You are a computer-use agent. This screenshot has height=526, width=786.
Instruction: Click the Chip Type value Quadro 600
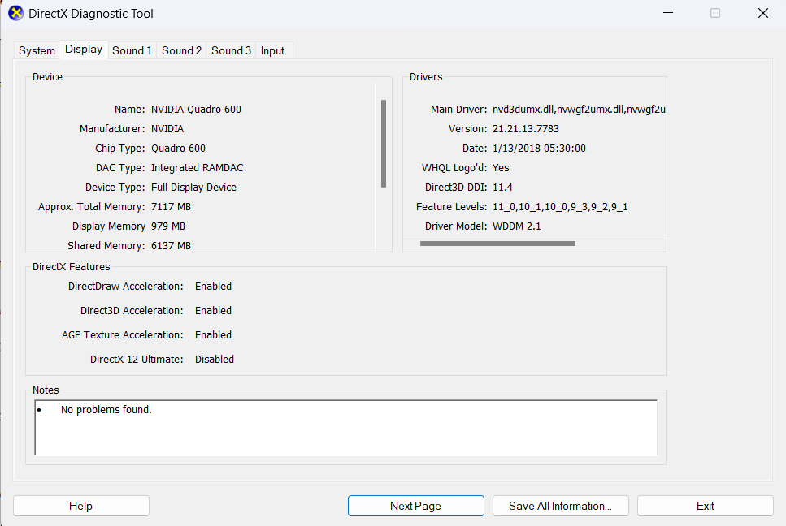(179, 149)
